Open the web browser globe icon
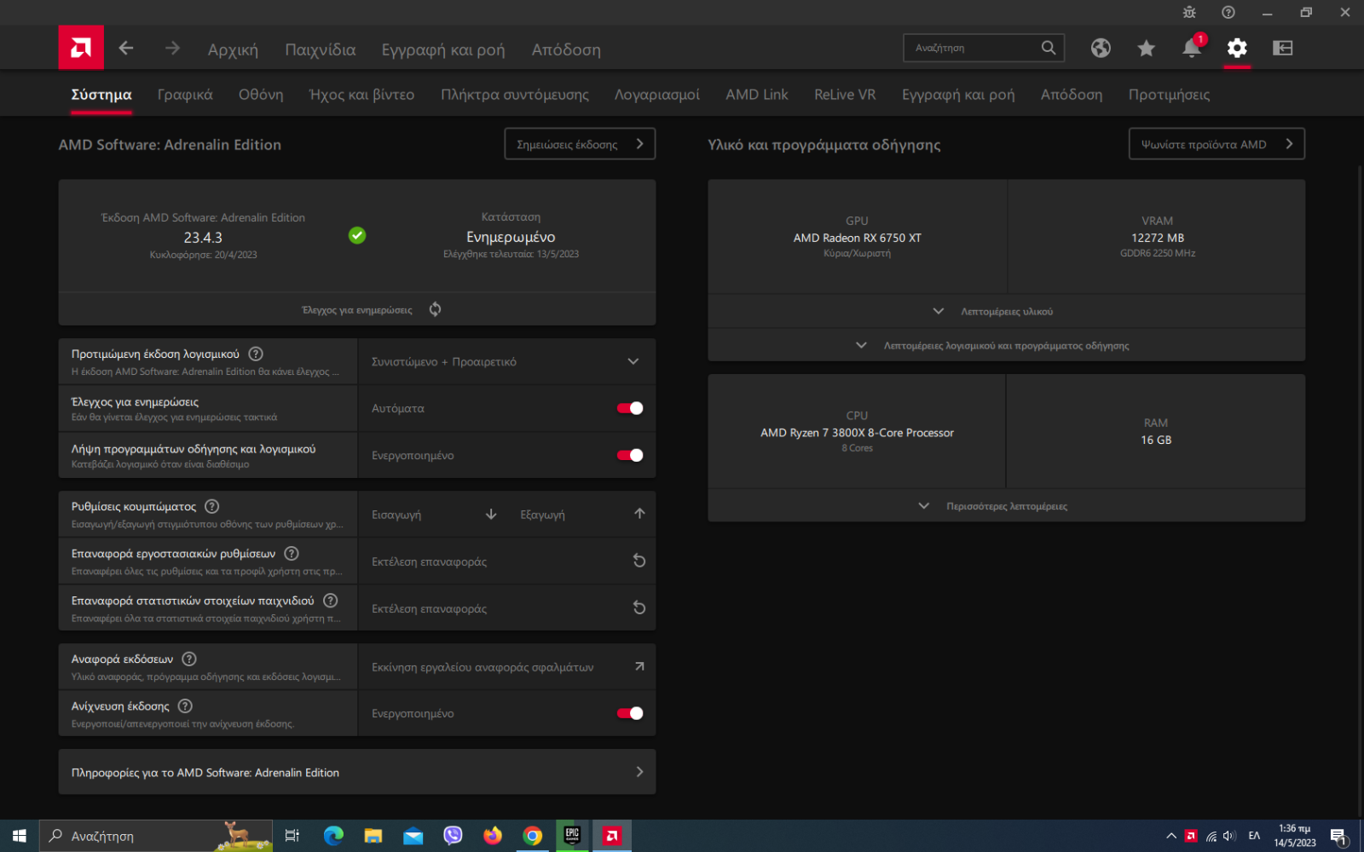Image resolution: width=1364 pixels, height=852 pixels. (1101, 48)
